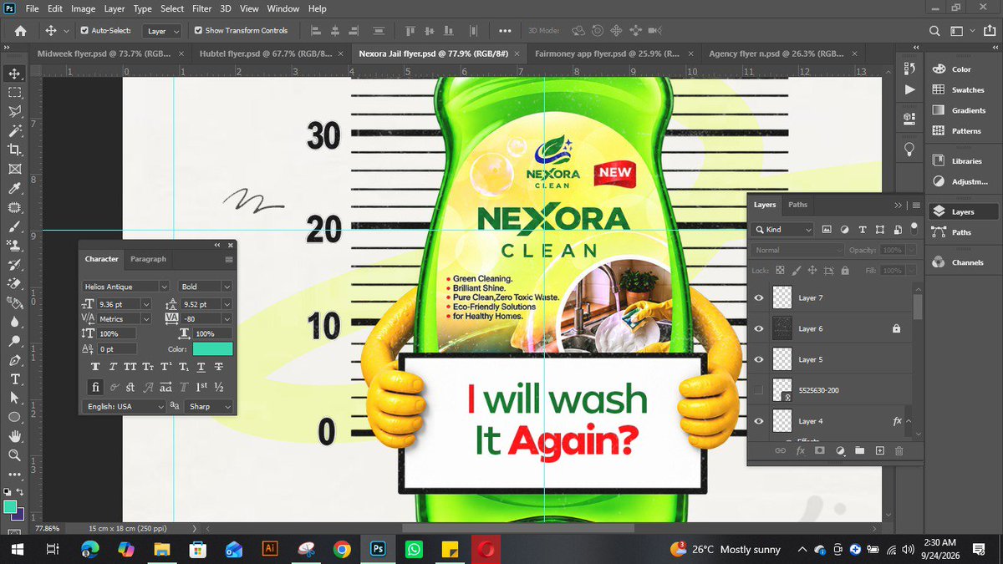This screenshot has height=564, width=1003.
Task: Toggle the Show Transform Controls checkbox
Action: [198, 31]
